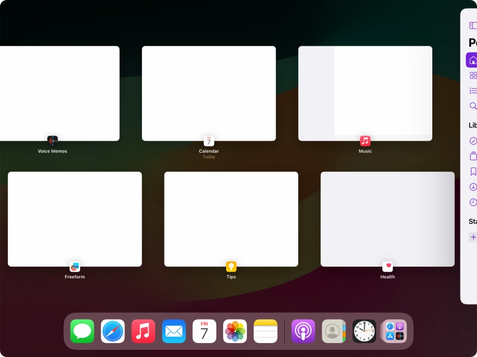Viewport: 477px width, 357px height.
Task: Open Search in the Podcasts sidebar
Action: (472, 106)
